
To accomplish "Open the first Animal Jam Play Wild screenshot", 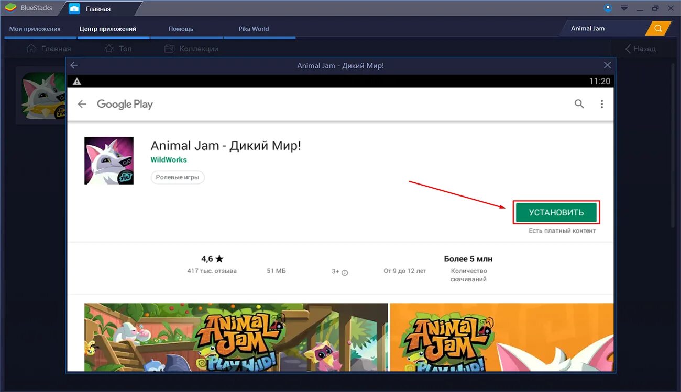I will [x=236, y=337].
